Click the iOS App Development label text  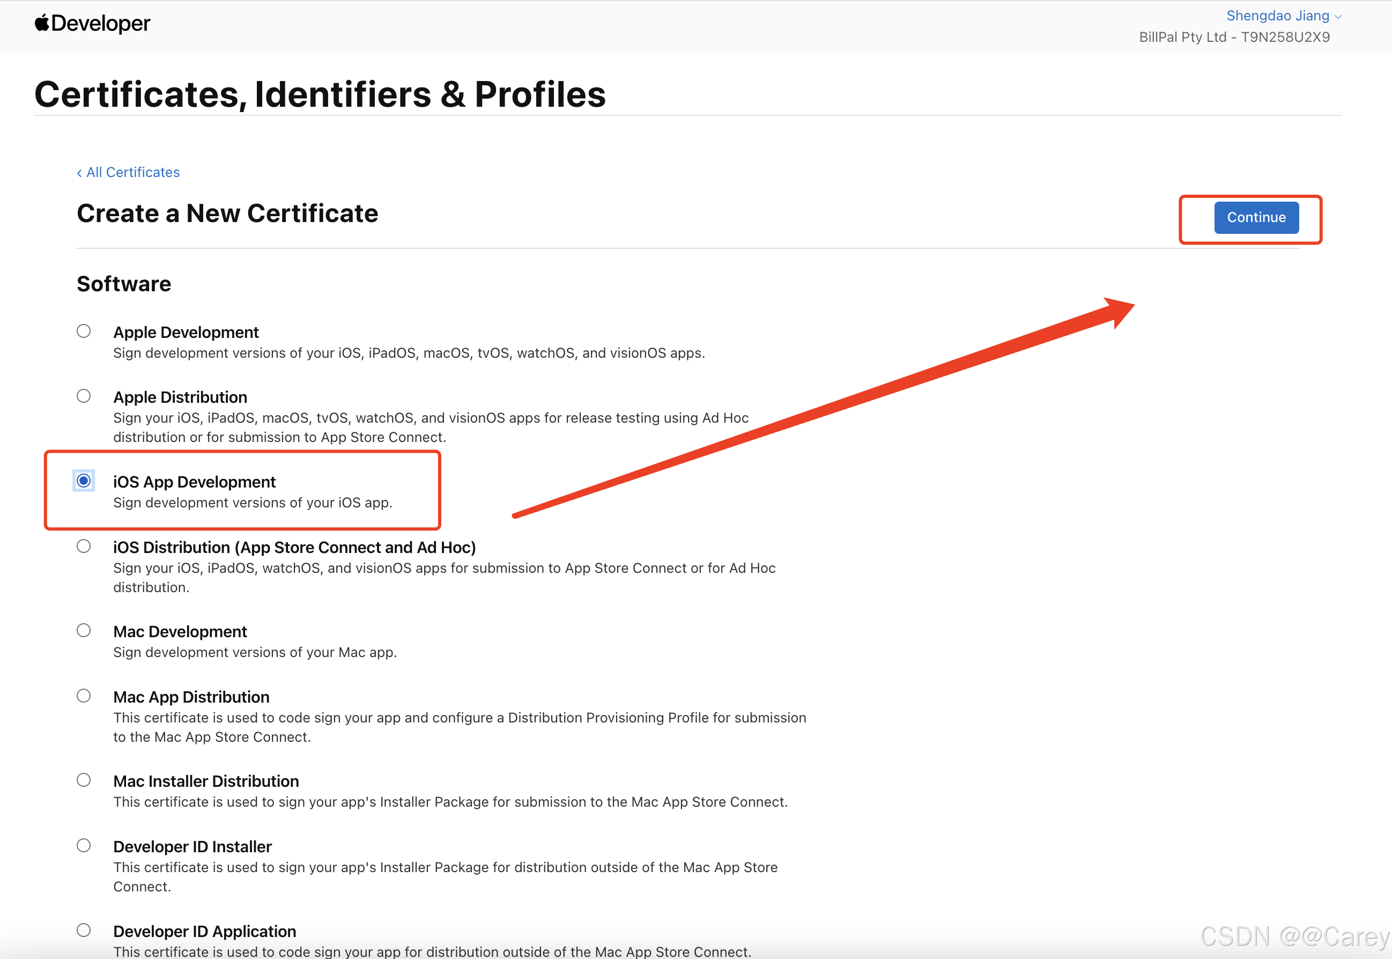click(x=194, y=482)
